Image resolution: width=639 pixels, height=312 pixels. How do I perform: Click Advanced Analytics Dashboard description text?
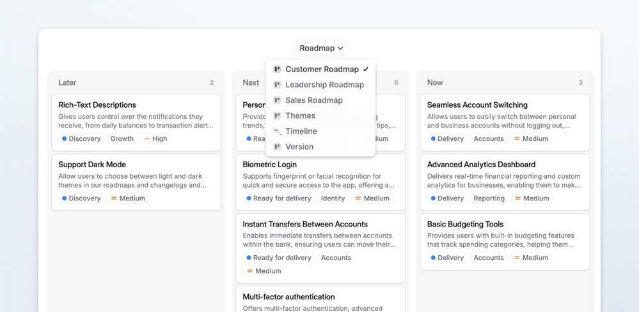(504, 181)
